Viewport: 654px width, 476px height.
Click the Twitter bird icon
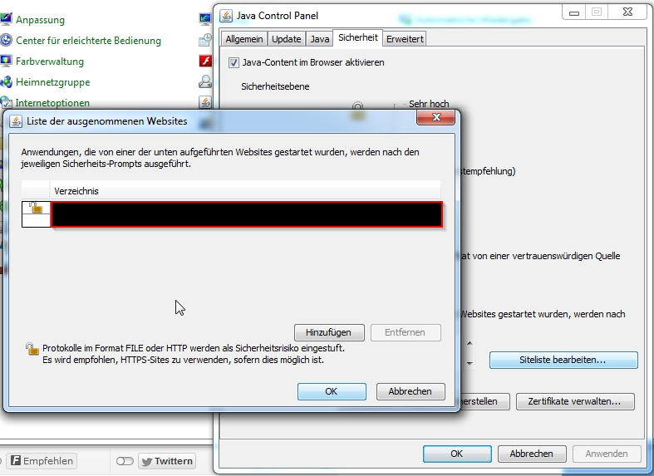tap(147, 461)
